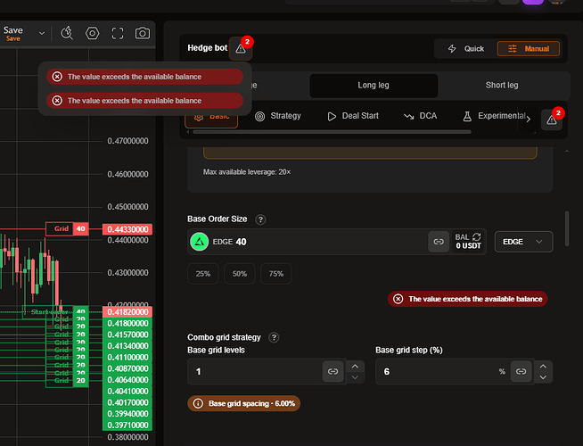Click the 0.41570000 grid price label
Image resolution: width=583 pixels, height=446 pixels.
click(127, 334)
